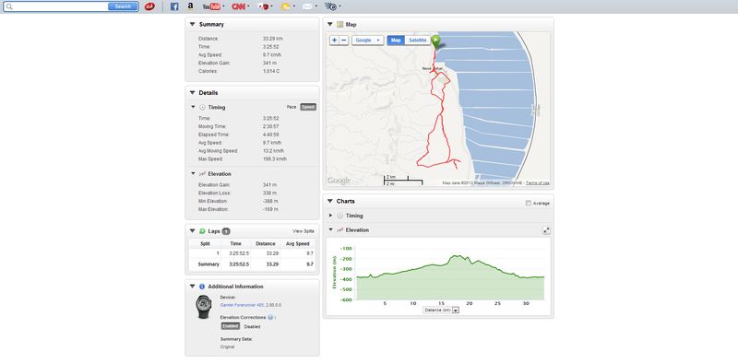Click the red ladybug toolbar icon
The image size is (738, 363).
(x=264, y=6)
